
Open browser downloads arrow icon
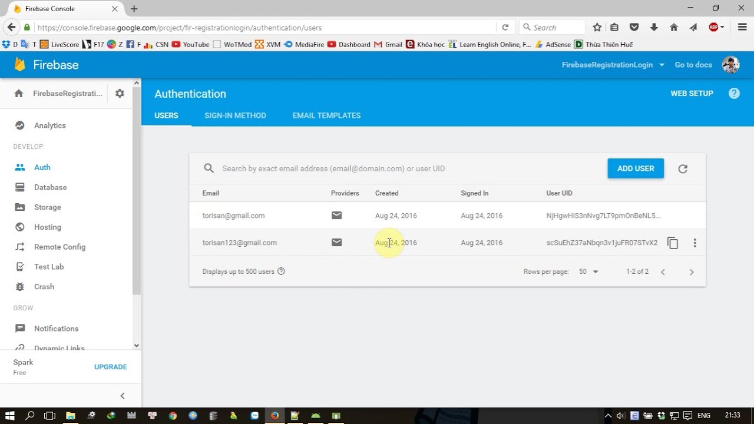pyautogui.click(x=654, y=27)
